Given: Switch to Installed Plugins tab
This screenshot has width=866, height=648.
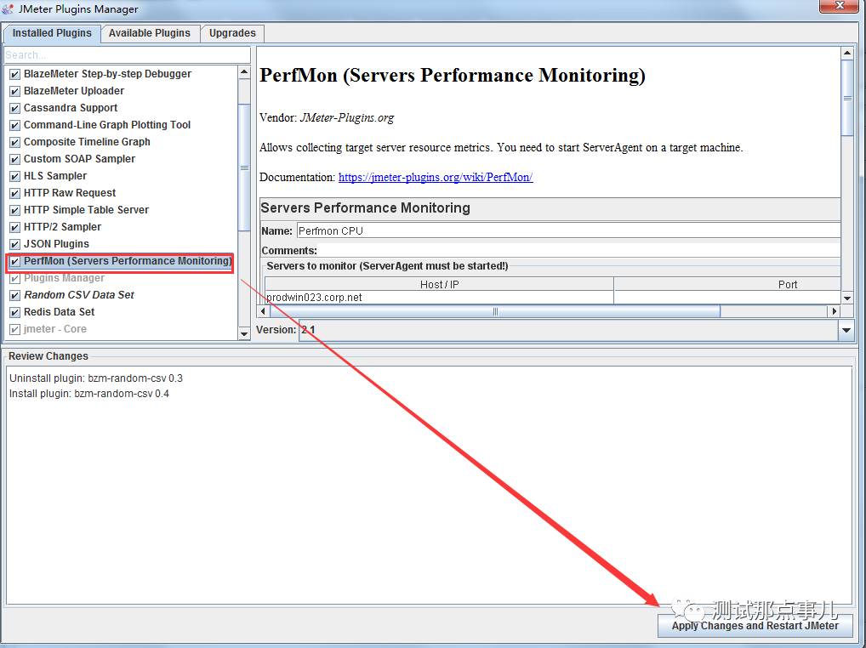Looking at the screenshot, I should tap(52, 33).
